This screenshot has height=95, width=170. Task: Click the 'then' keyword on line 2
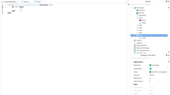pos(21,7)
